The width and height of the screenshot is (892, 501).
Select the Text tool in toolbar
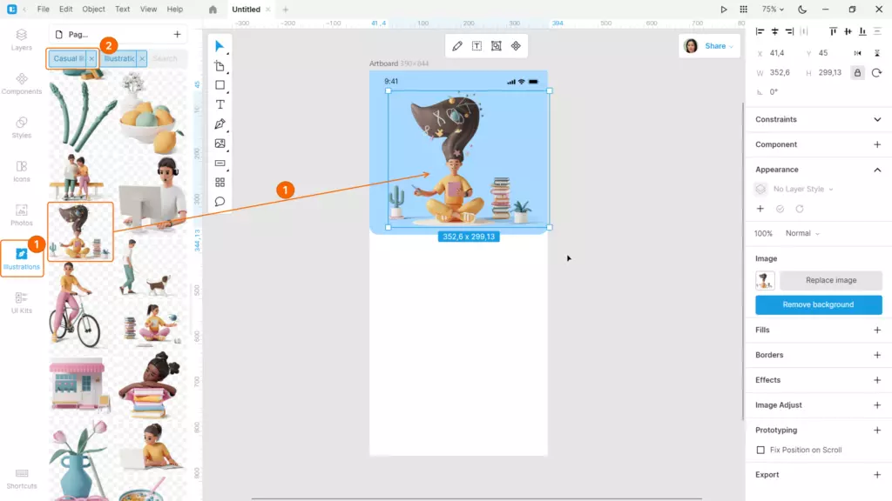coord(220,104)
